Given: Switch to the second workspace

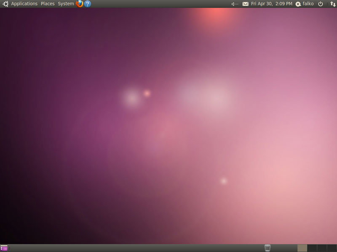Looking at the screenshot, I should tap(312, 248).
